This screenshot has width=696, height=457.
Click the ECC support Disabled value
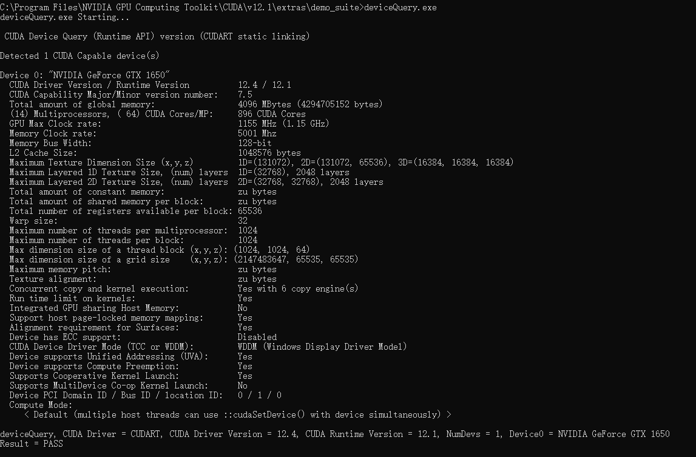[x=257, y=337]
